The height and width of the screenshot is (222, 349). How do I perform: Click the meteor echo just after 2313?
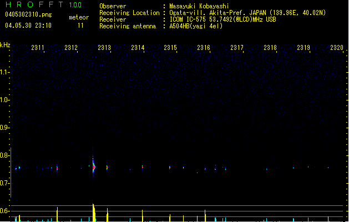pyautogui.click(x=107, y=167)
